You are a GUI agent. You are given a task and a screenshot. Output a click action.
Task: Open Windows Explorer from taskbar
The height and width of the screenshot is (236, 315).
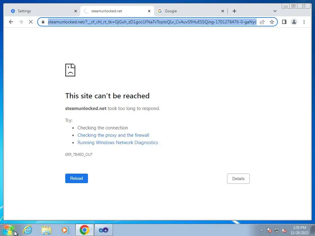(46, 230)
